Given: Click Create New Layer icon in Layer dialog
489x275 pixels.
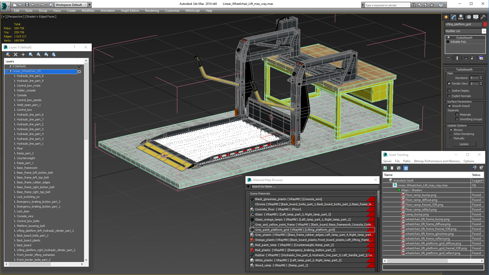Looking at the screenshot, I should coord(8,54).
